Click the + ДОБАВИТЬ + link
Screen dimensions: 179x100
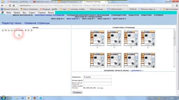tap(136, 71)
